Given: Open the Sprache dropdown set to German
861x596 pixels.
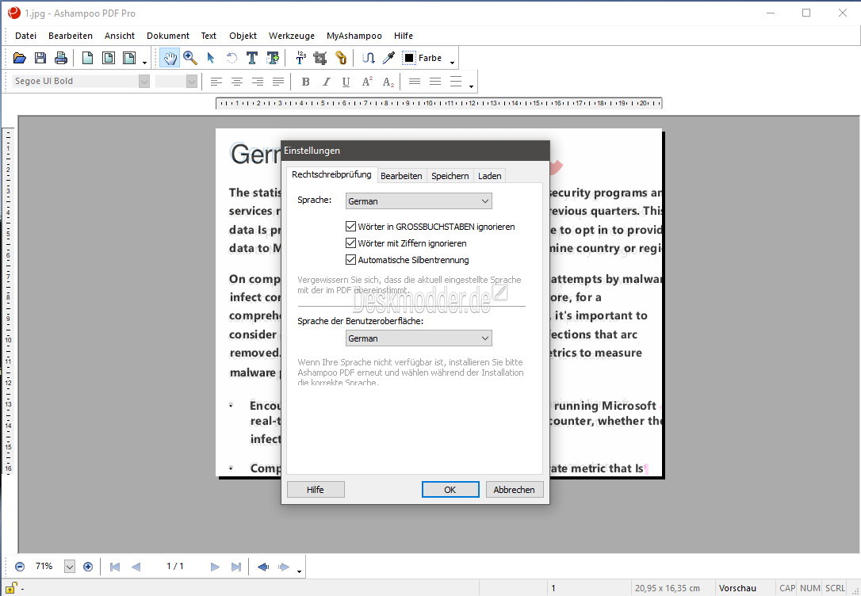Looking at the screenshot, I should (x=419, y=201).
